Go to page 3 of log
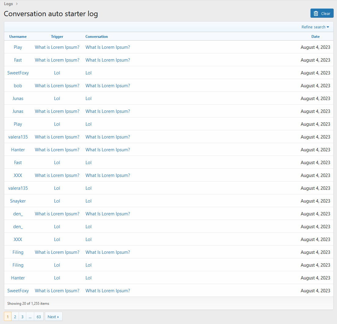This screenshot has height=324, width=337. click(x=22, y=317)
